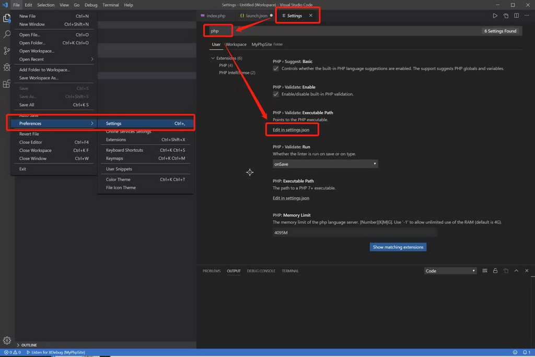Click the Clear Output icon in the panel

(484, 271)
